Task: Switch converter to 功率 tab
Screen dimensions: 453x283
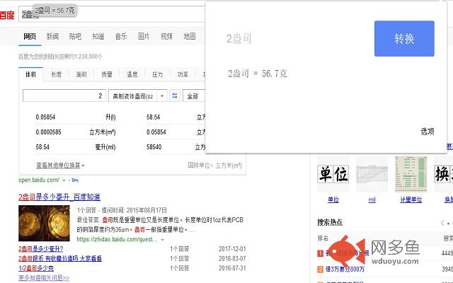Action: point(183,74)
